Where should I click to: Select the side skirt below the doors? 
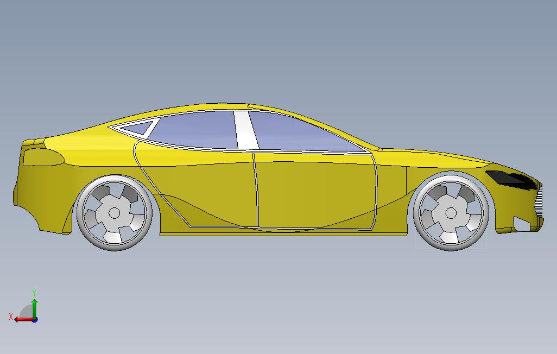(283, 233)
